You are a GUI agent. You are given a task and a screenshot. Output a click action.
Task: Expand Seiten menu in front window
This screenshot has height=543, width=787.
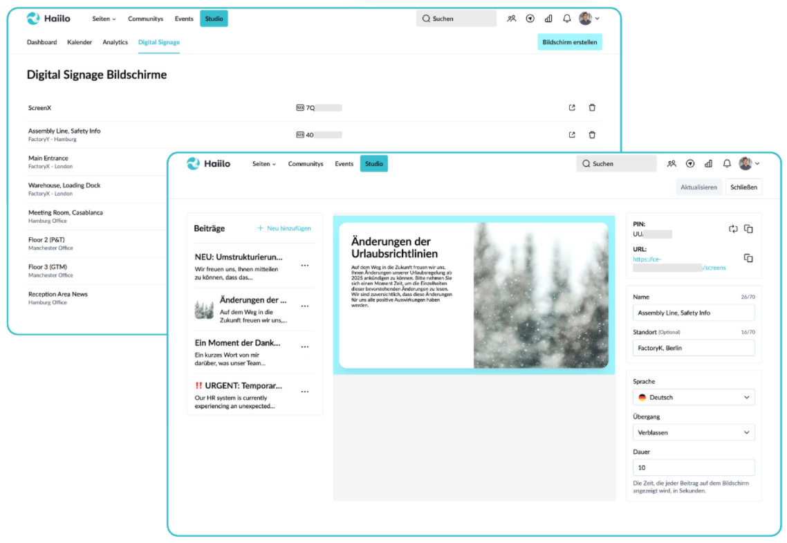264,164
